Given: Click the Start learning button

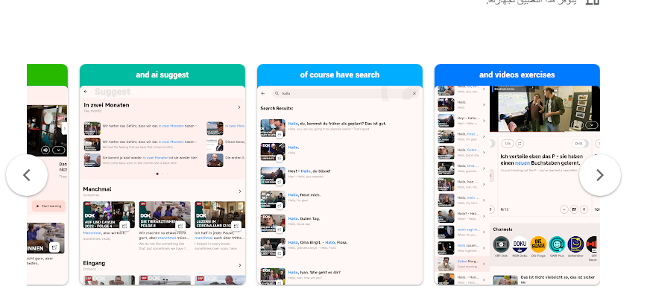Looking at the screenshot, I should click(x=48, y=206).
